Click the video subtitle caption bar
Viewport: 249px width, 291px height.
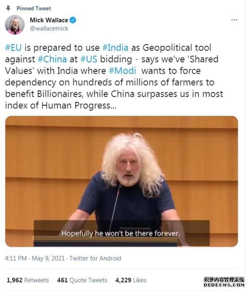coord(121,233)
